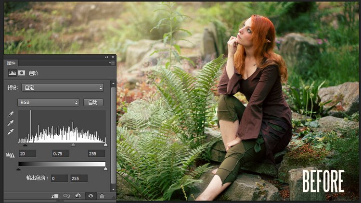
Task: Toggle layer visibility eye icon
Action: click(x=90, y=196)
